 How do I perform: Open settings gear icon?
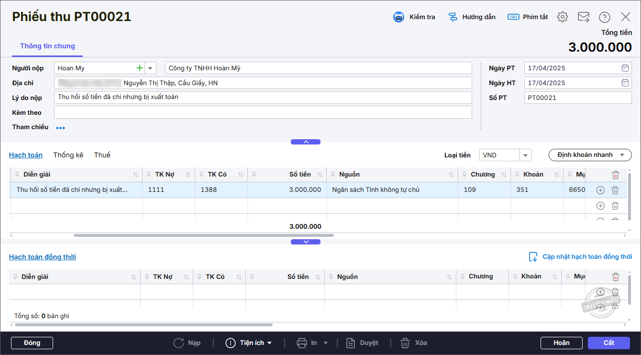(x=563, y=17)
